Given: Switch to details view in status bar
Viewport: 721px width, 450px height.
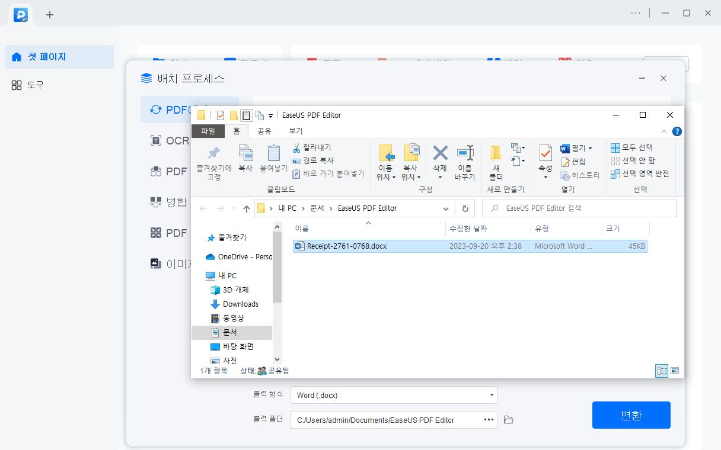Looking at the screenshot, I should point(662,371).
